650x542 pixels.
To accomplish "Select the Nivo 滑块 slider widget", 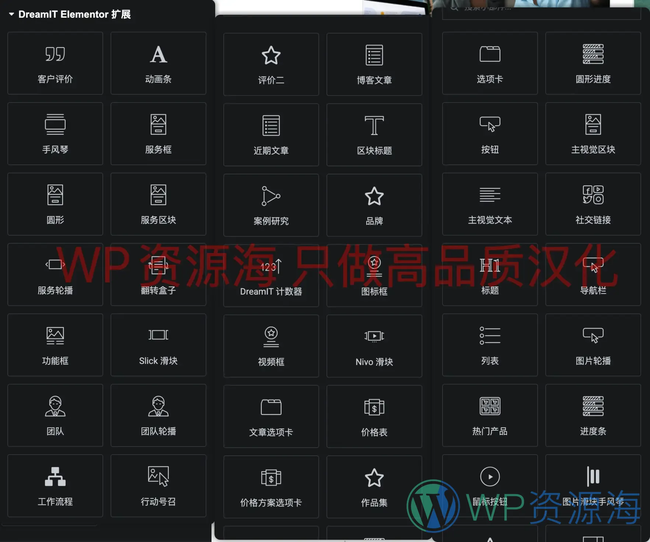I will click(374, 346).
